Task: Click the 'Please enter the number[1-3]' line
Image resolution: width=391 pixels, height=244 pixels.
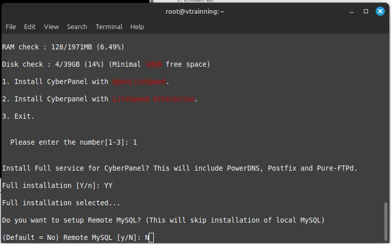Action: point(73,142)
